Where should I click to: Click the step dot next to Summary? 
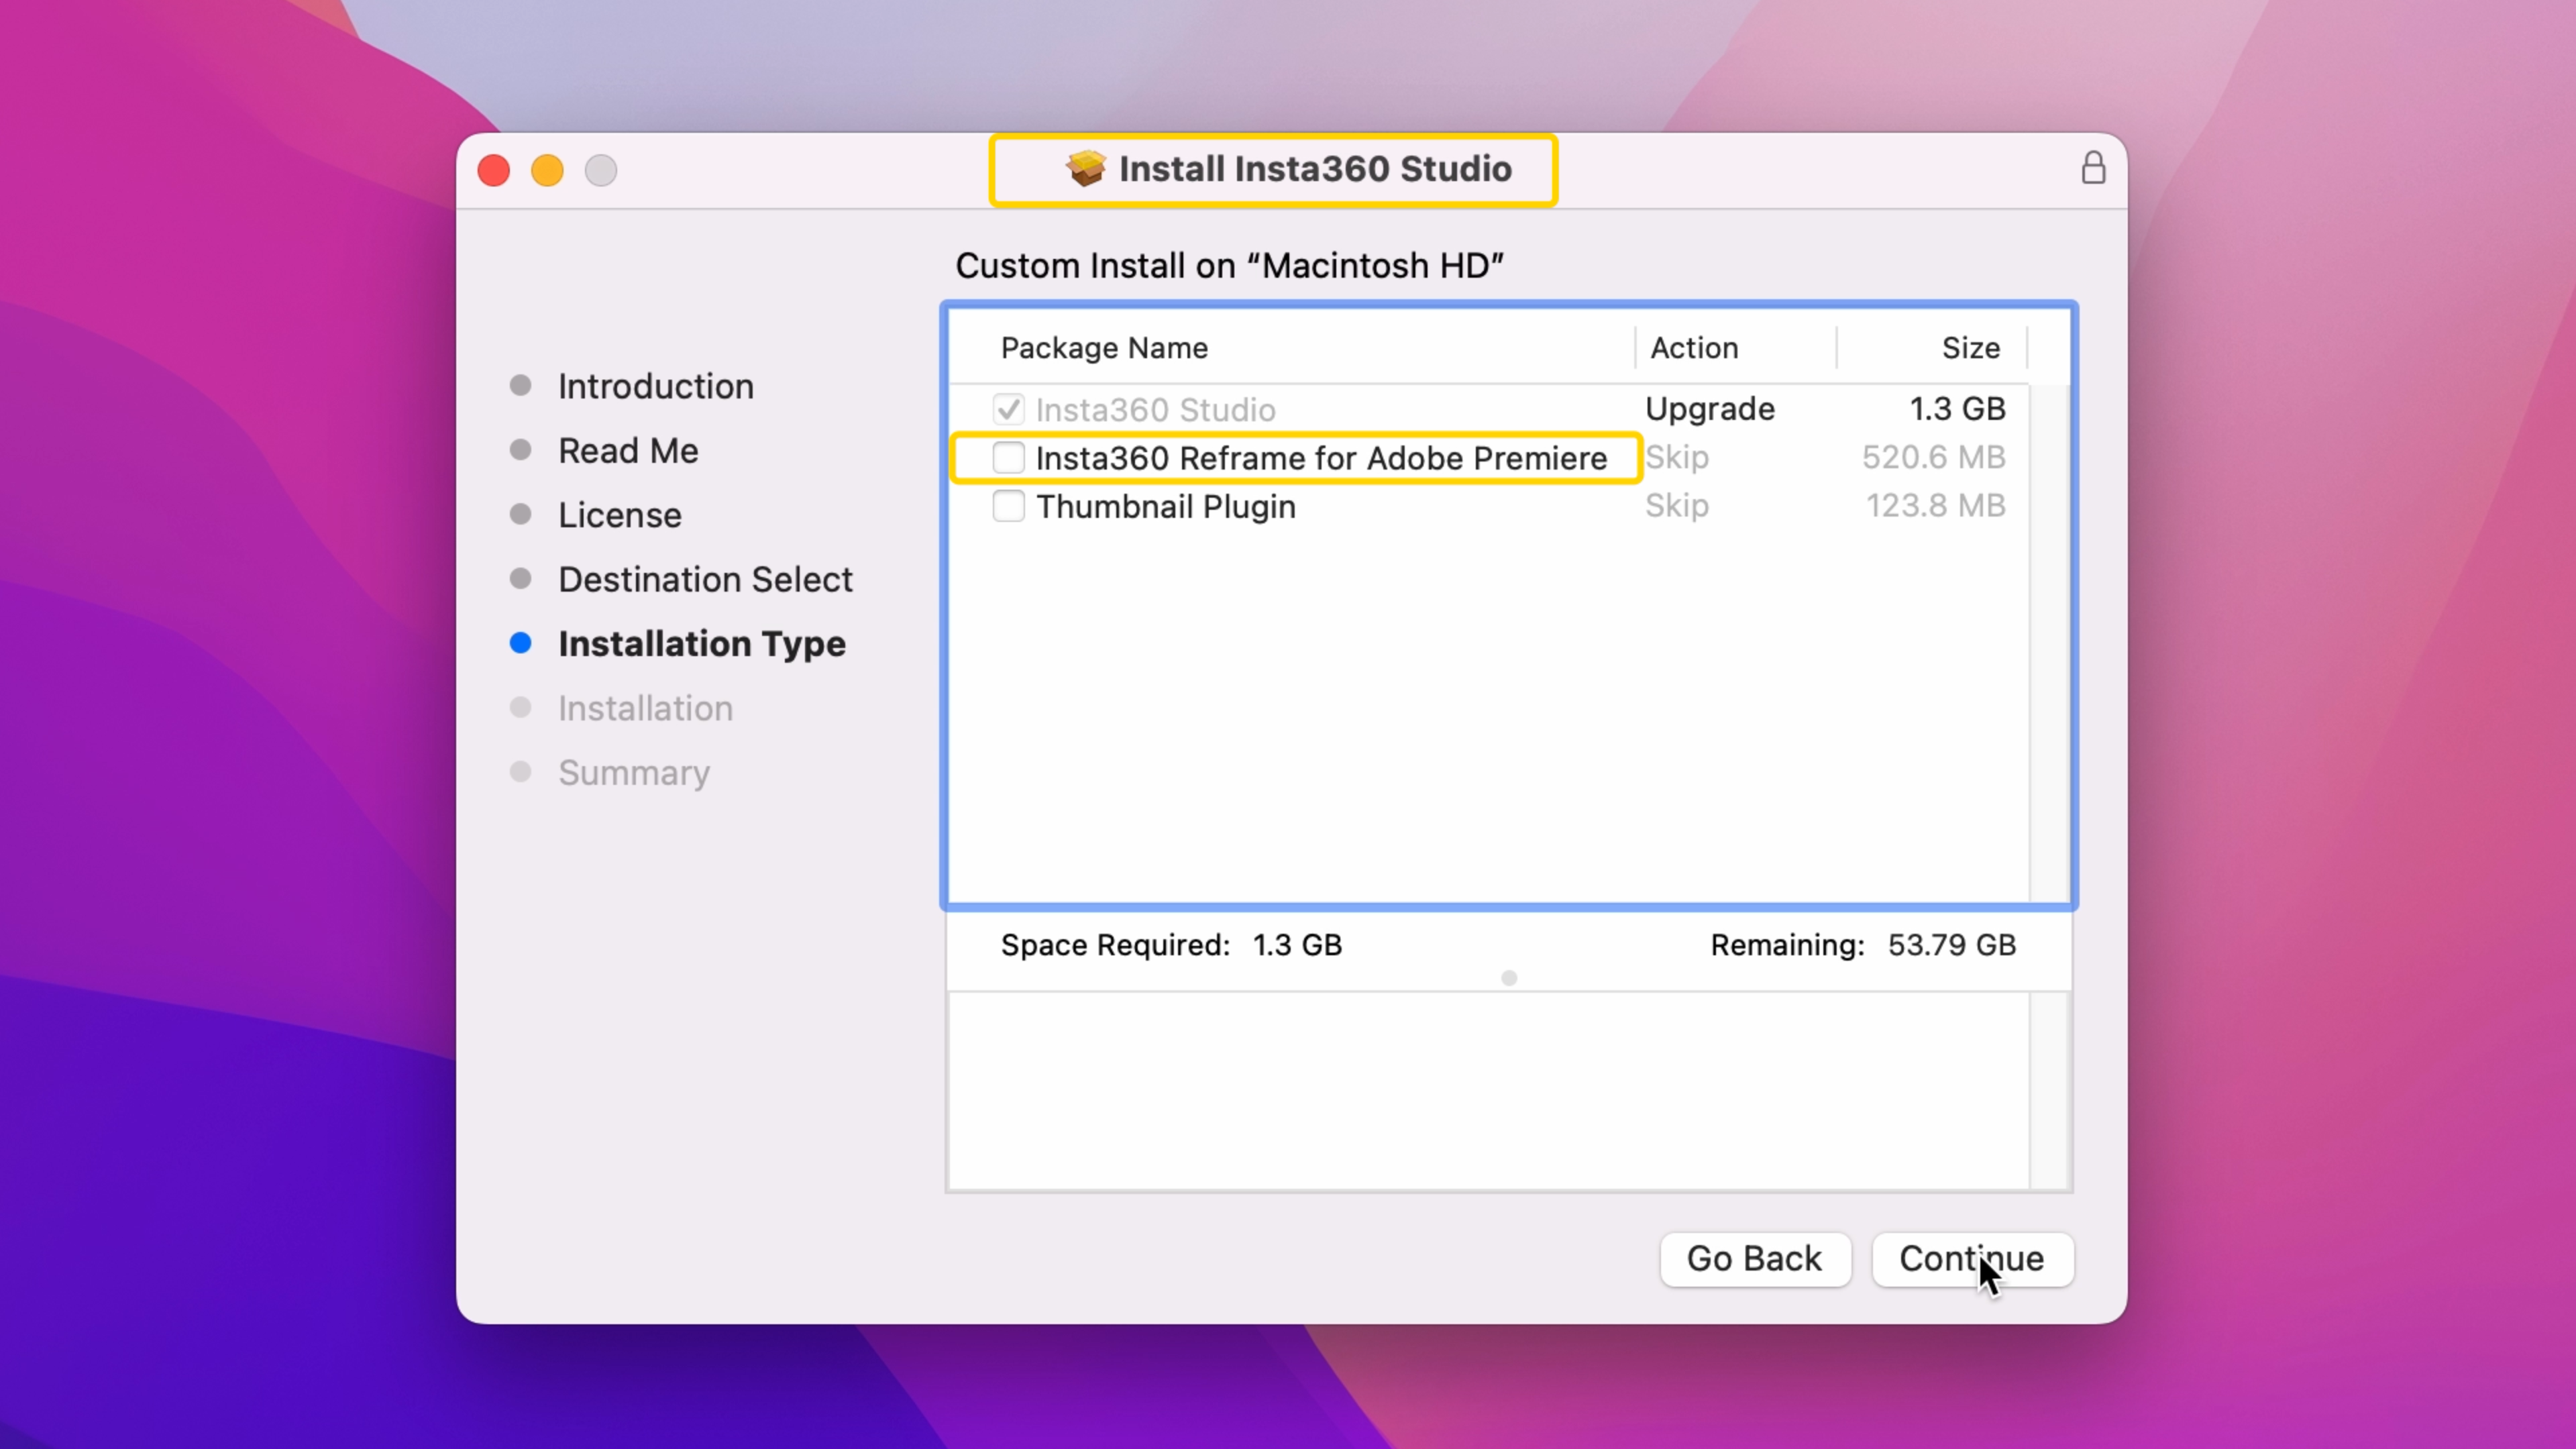pyautogui.click(x=521, y=771)
